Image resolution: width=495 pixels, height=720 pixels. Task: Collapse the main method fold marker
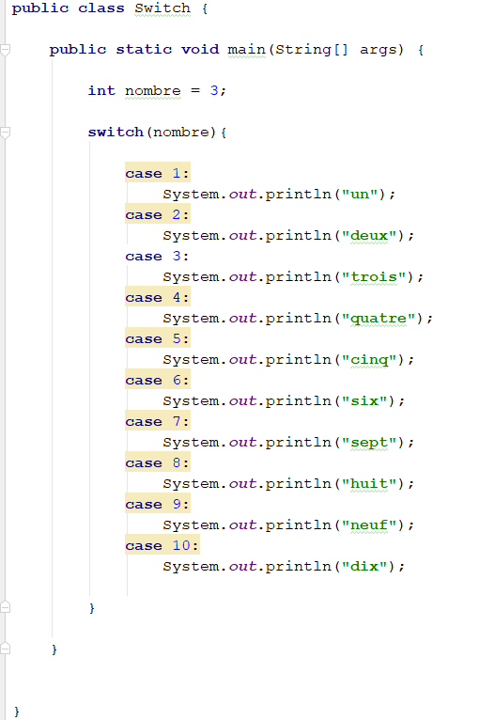tap(5, 50)
